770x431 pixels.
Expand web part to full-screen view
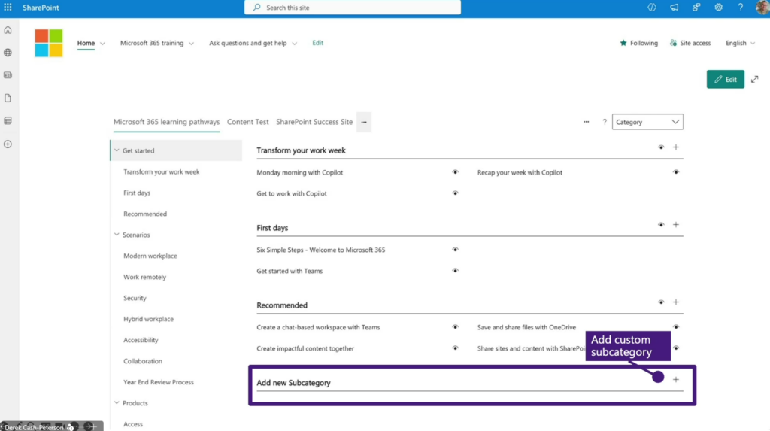pyautogui.click(x=755, y=79)
